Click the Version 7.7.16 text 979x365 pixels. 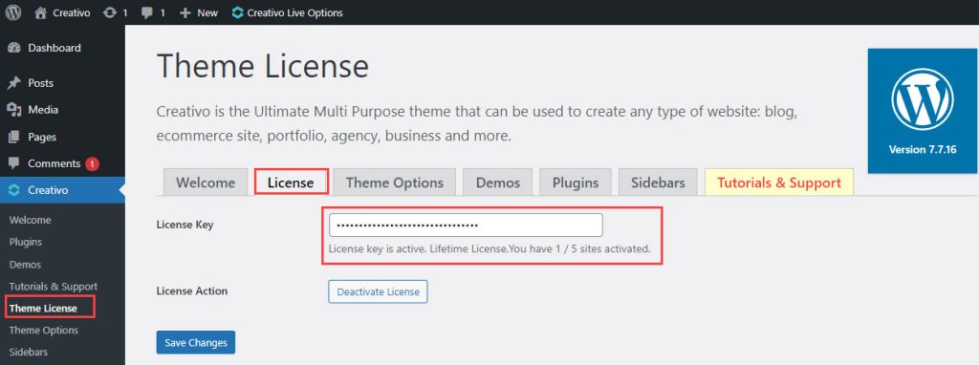(x=923, y=150)
